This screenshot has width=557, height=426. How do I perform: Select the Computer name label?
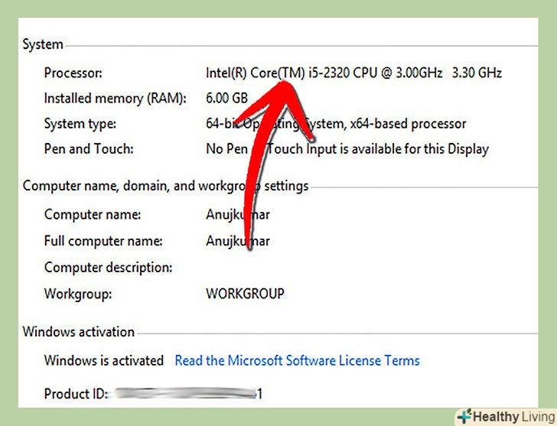(x=93, y=214)
